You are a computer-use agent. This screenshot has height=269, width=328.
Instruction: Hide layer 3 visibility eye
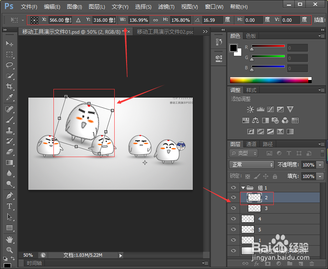click(x=233, y=208)
